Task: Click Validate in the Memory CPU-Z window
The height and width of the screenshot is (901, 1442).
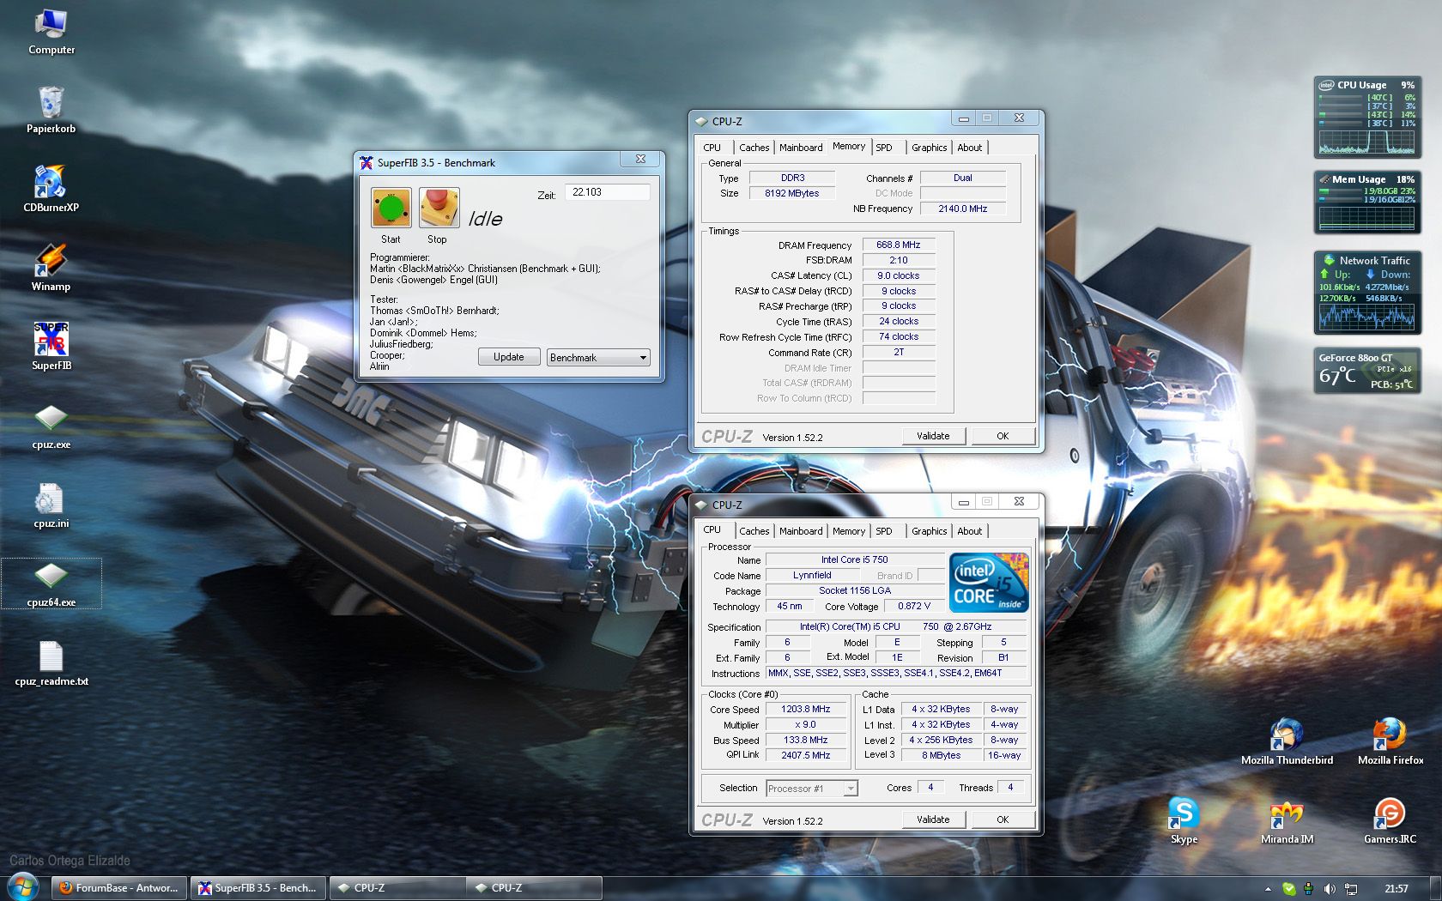Action: 933,436
